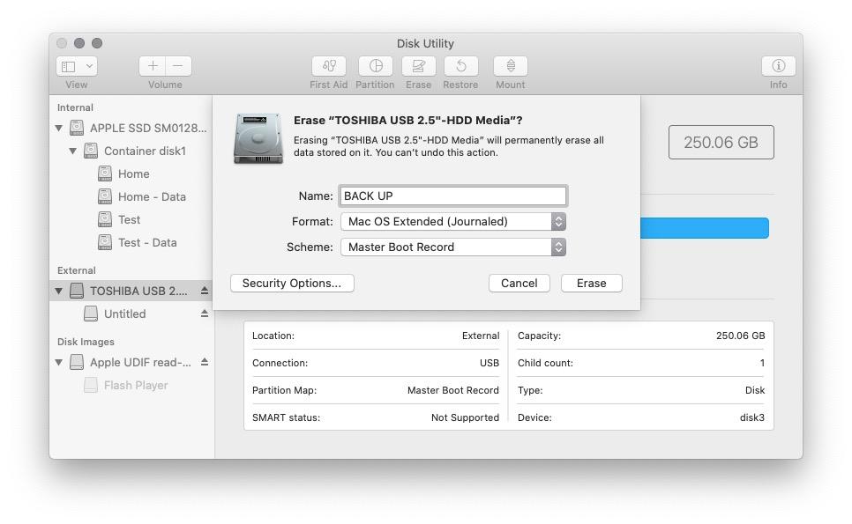The image size is (852, 524).
Task: Click the Not Supported SMART status value
Action: pyautogui.click(x=465, y=417)
